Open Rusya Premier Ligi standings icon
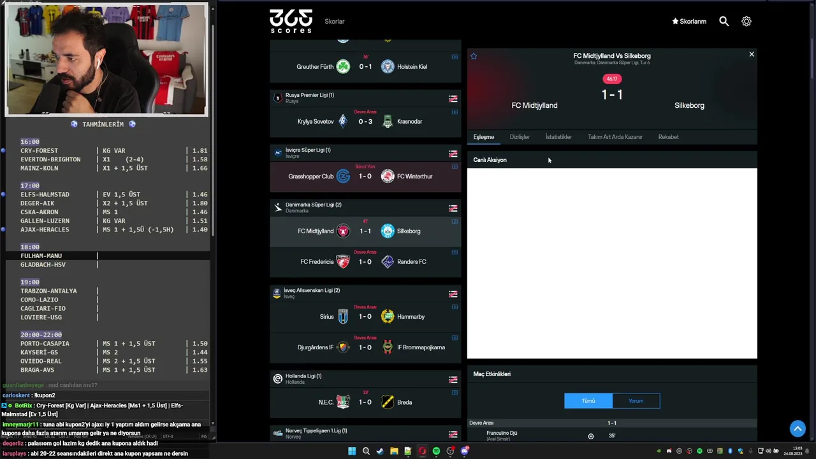816x459 pixels. click(x=453, y=99)
